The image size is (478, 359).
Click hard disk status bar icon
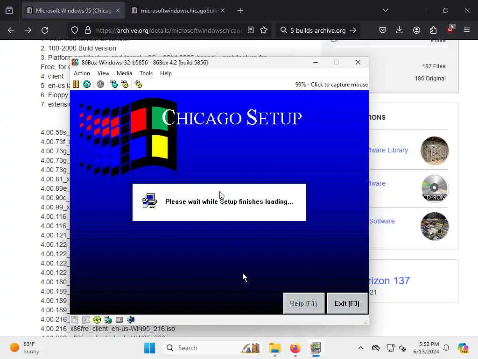click(119, 320)
